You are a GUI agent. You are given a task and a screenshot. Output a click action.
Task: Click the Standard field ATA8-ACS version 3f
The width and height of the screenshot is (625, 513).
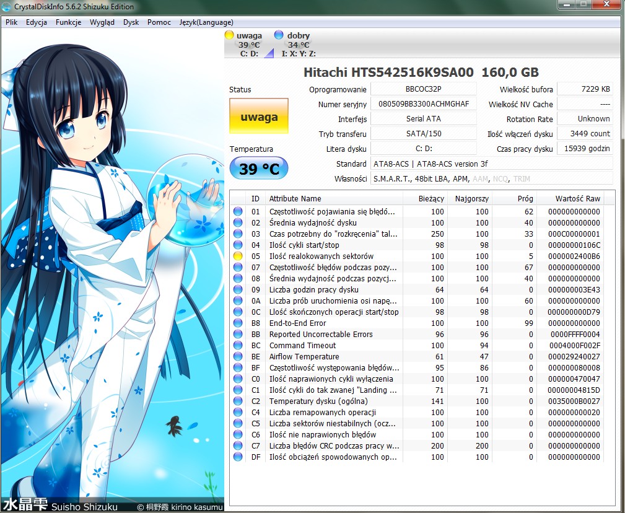tap(492, 164)
